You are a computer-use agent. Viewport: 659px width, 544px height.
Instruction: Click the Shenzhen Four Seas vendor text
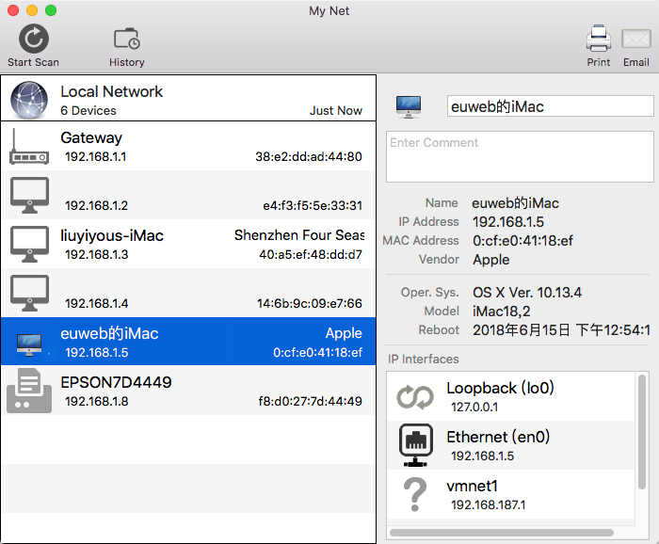point(299,235)
